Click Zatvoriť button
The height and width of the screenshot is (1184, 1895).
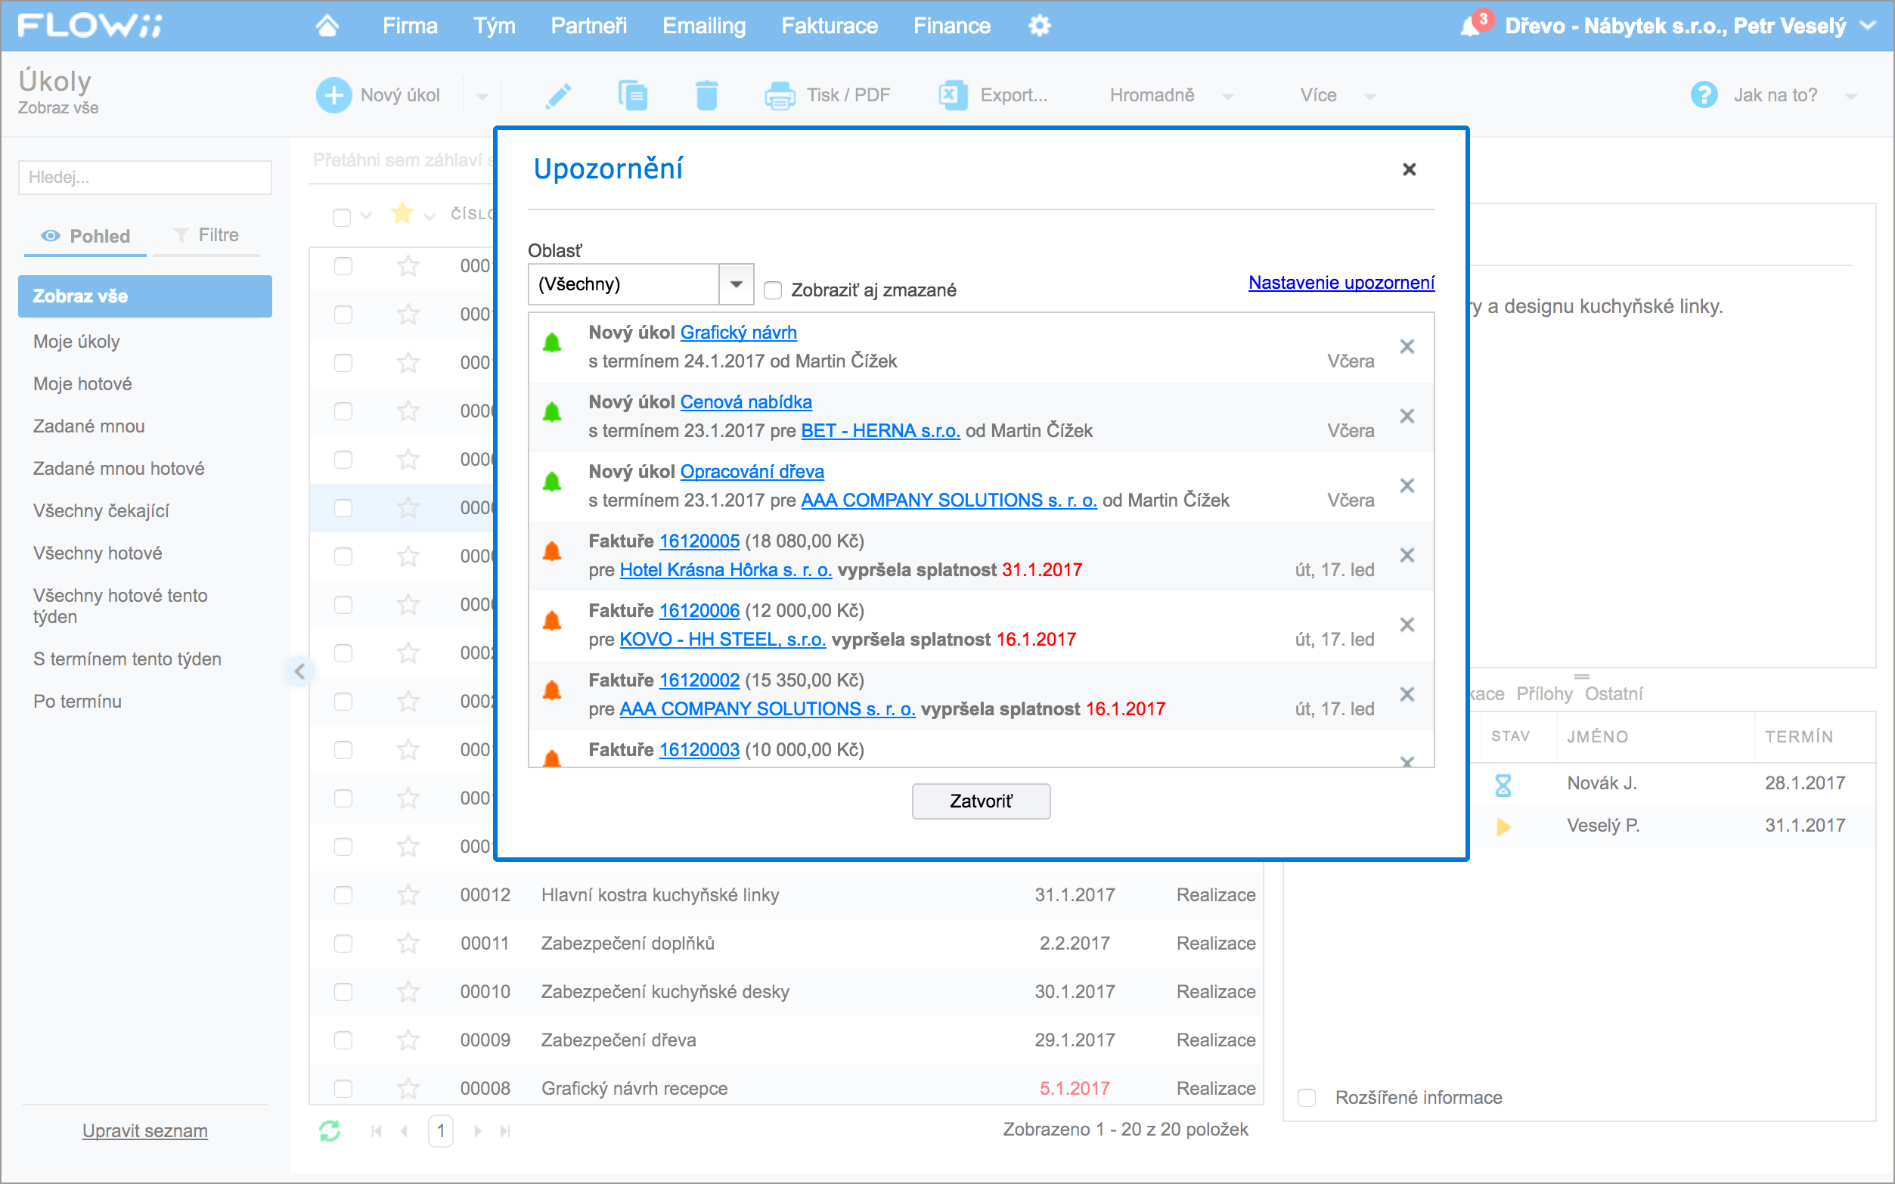click(980, 801)
